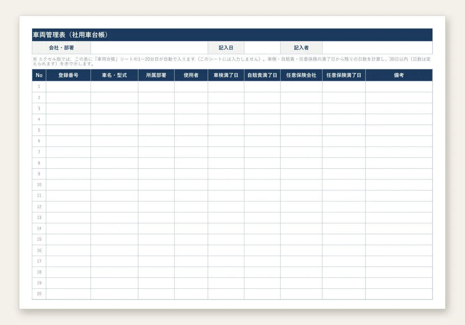Select row number 19 in the No column
Image resolution: width=465 pixels, height=325 pixels.
(39, 283)
